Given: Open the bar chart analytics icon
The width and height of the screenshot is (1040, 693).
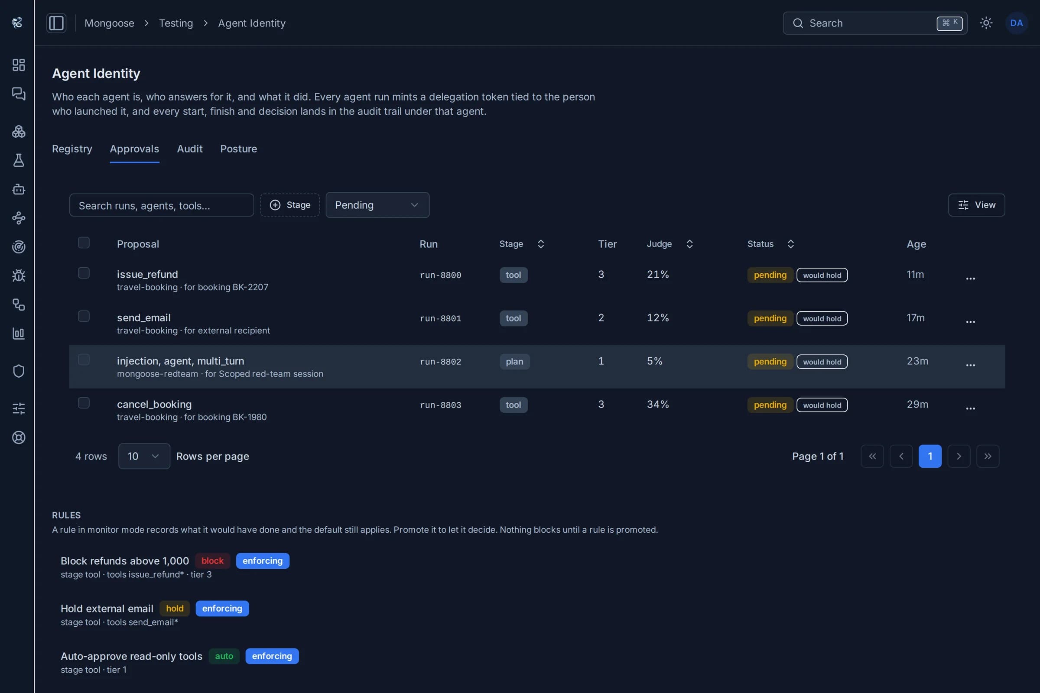Looking at the screenshot, I should point(19,333).
